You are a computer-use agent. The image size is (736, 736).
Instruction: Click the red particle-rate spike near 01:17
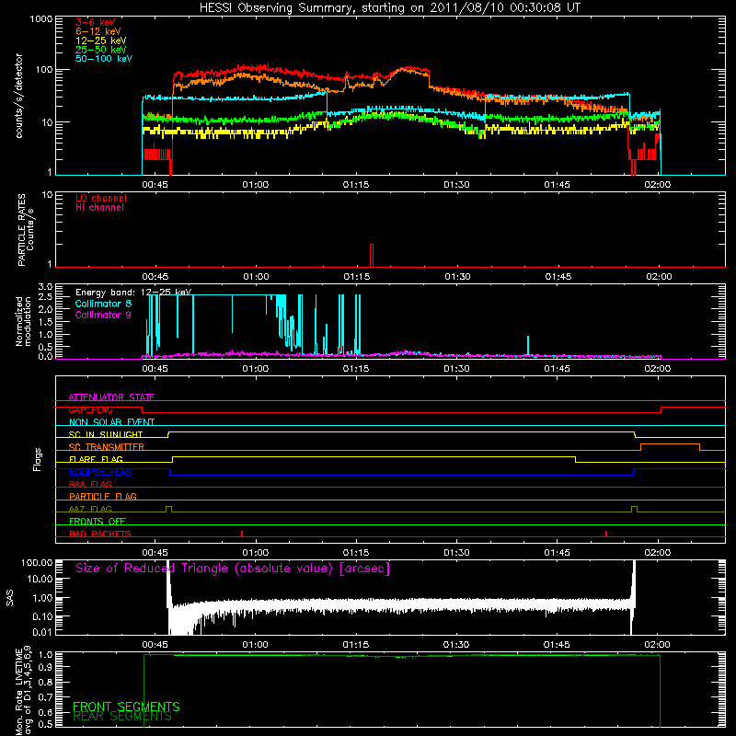point(372,256)
